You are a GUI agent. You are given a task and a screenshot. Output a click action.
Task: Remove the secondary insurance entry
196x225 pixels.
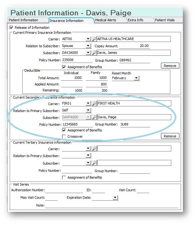point(170,136)
